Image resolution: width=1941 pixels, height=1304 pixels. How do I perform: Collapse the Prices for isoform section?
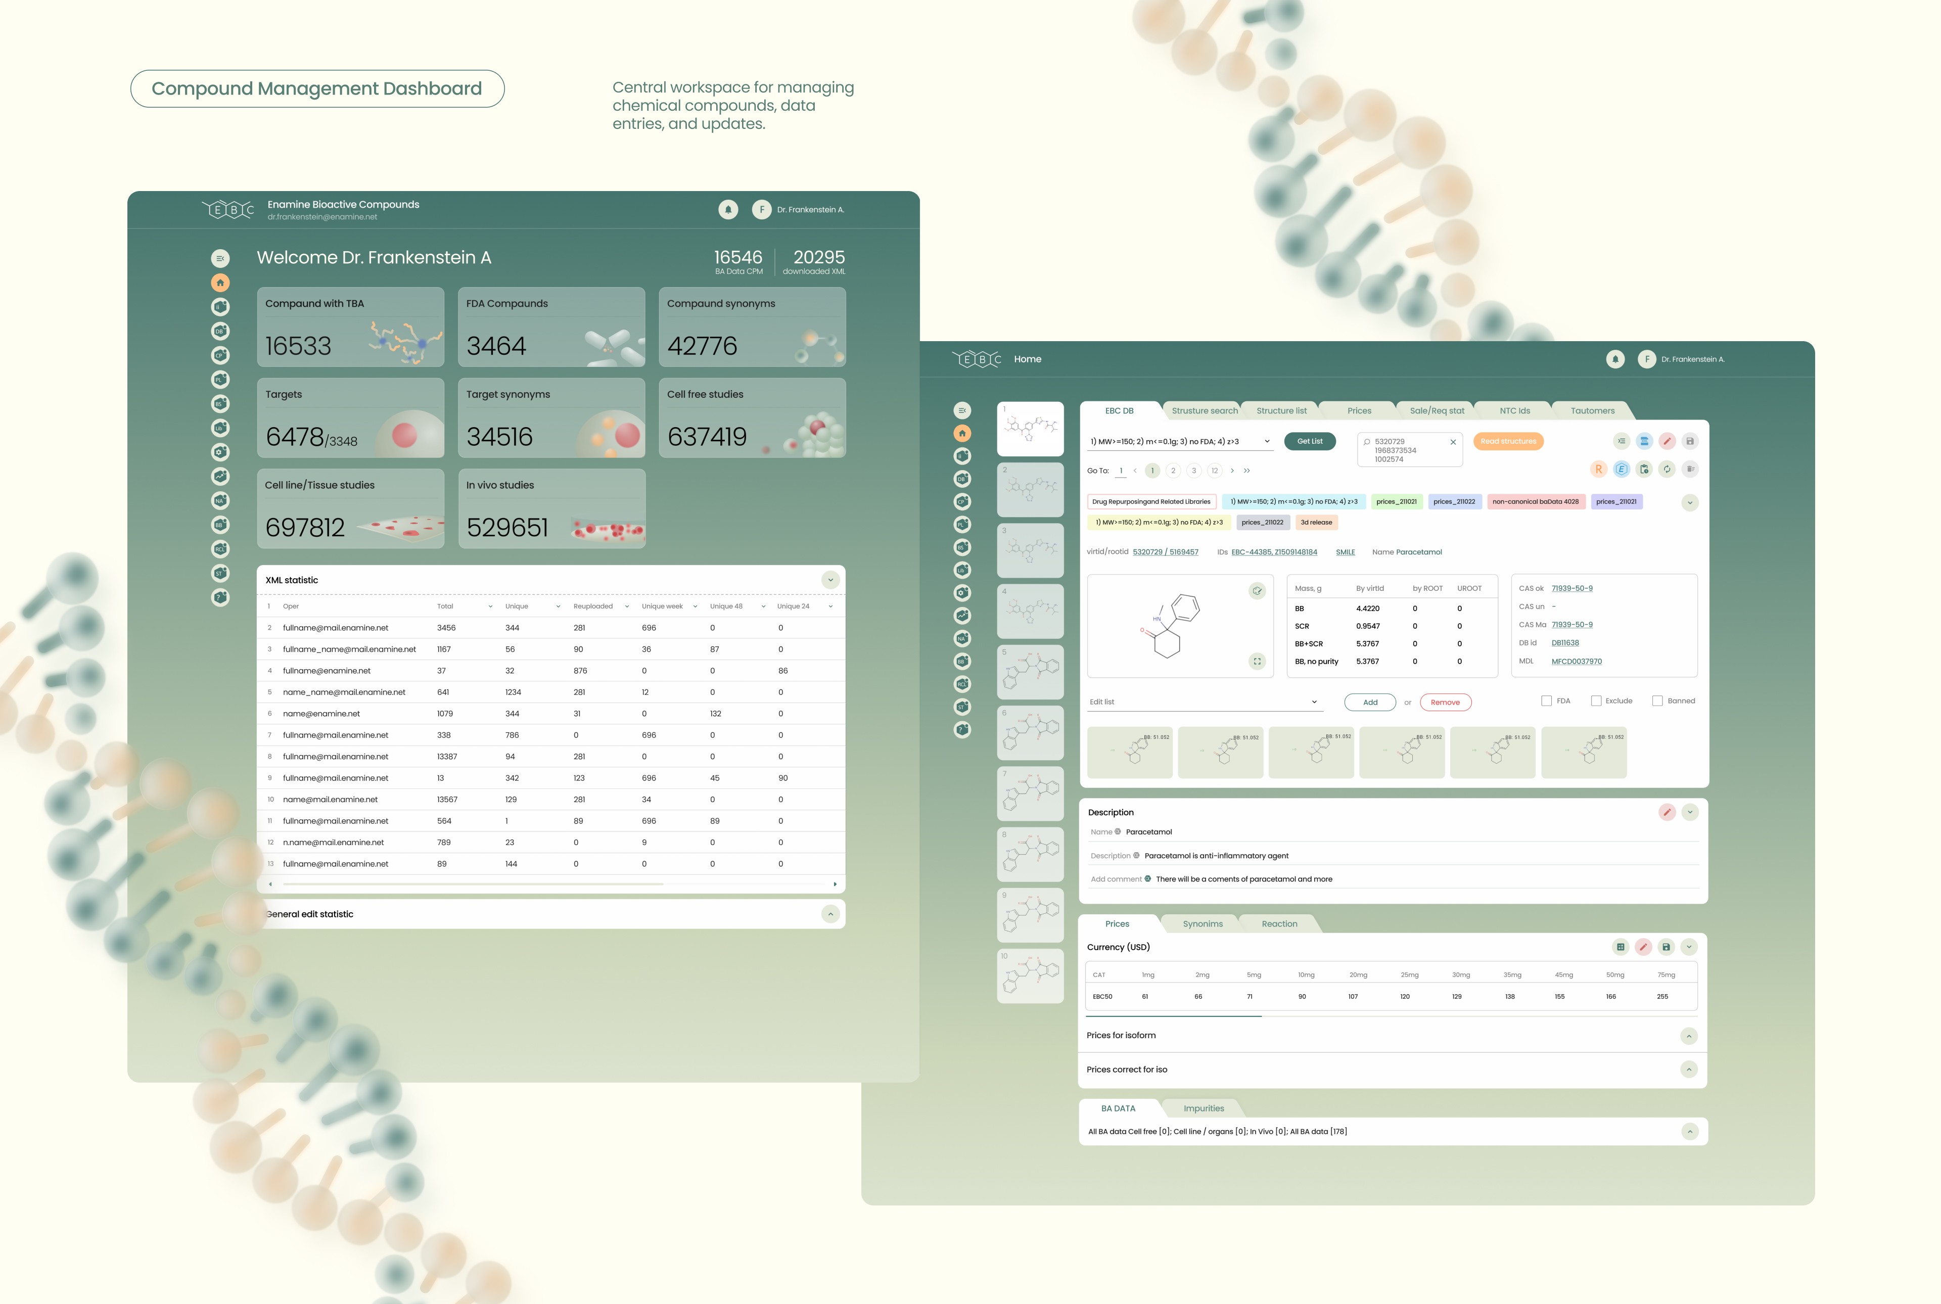point(1689,1036)
